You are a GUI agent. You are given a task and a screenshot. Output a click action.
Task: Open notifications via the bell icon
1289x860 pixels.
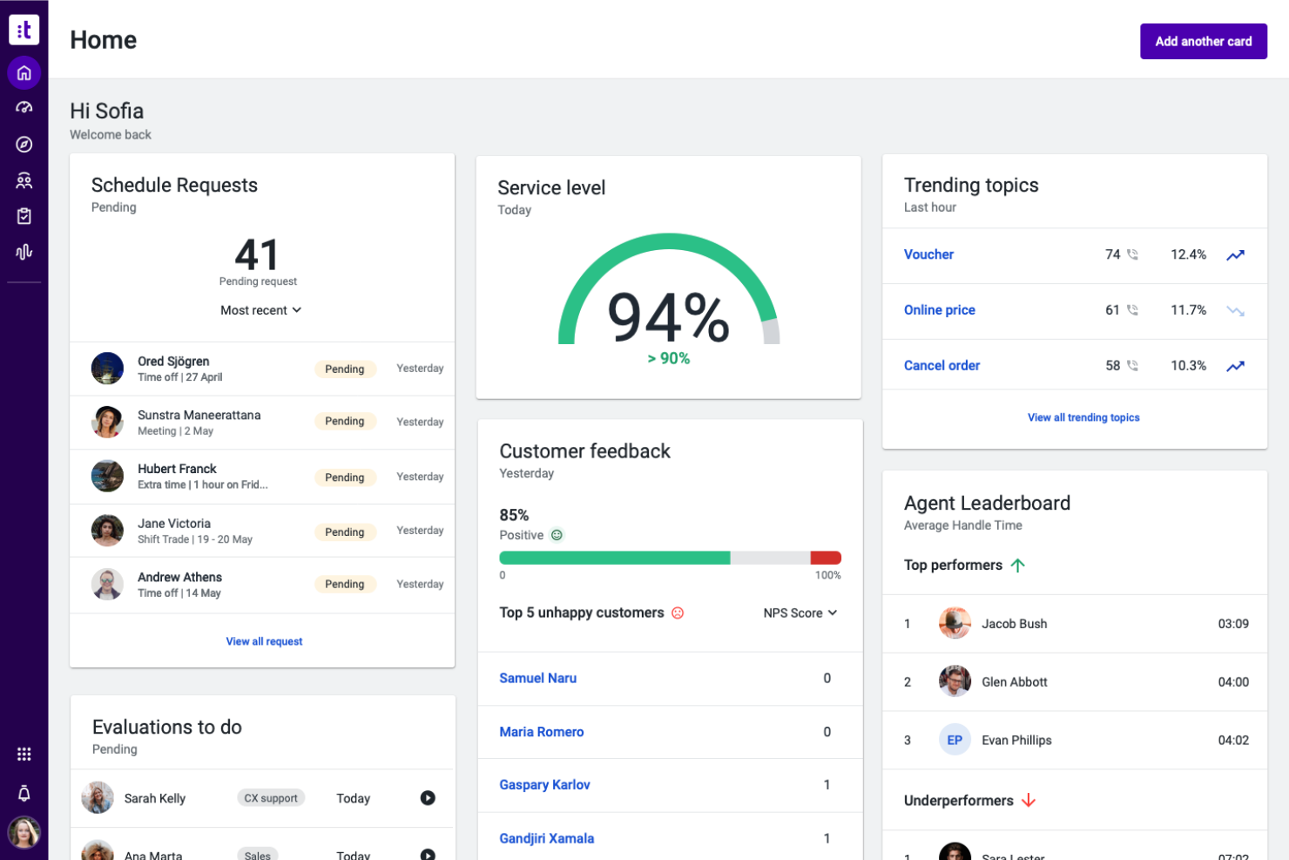(24, 793)
